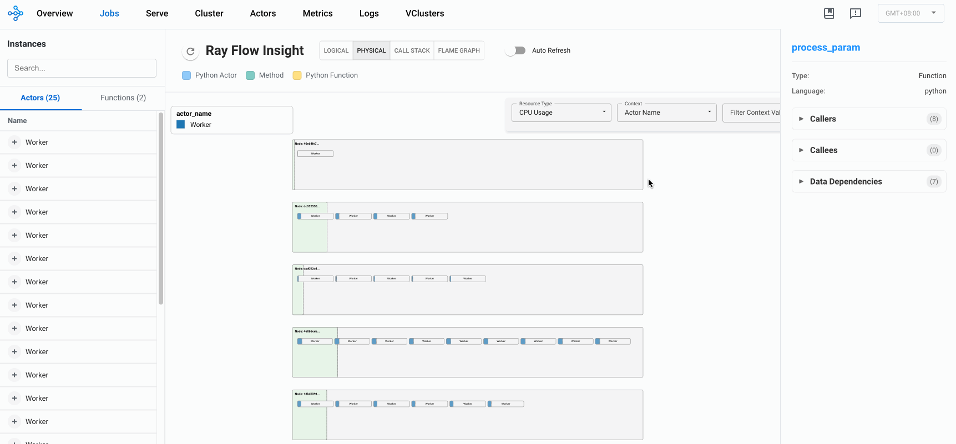Expand the Callers section
The image size is (956, 444).
point(869,119)
